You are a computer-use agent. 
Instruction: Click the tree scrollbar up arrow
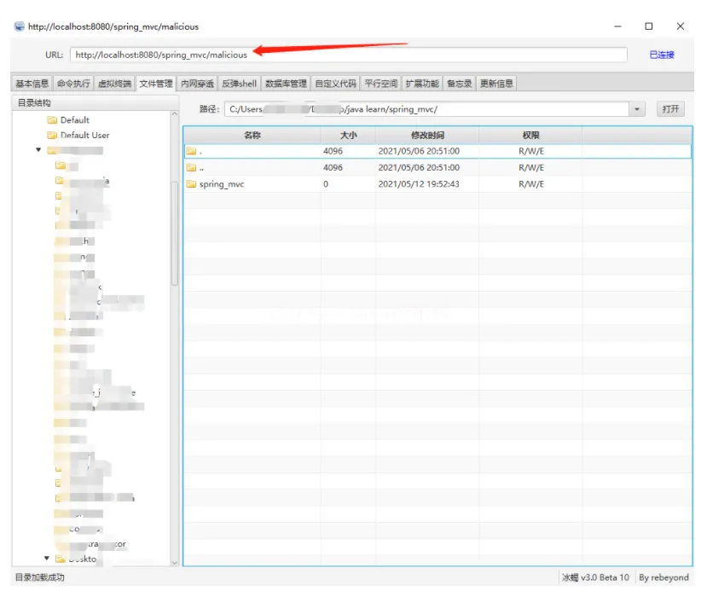pos(175,114)
